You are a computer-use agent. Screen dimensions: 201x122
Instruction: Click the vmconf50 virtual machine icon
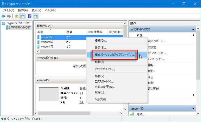[38, 37]
